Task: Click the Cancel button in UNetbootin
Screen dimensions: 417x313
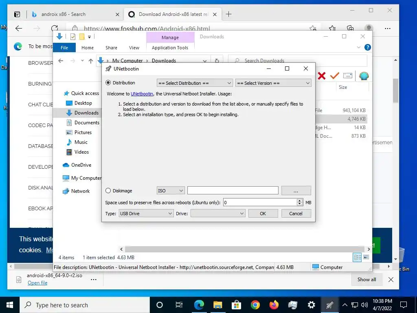Action: (296, 214)
